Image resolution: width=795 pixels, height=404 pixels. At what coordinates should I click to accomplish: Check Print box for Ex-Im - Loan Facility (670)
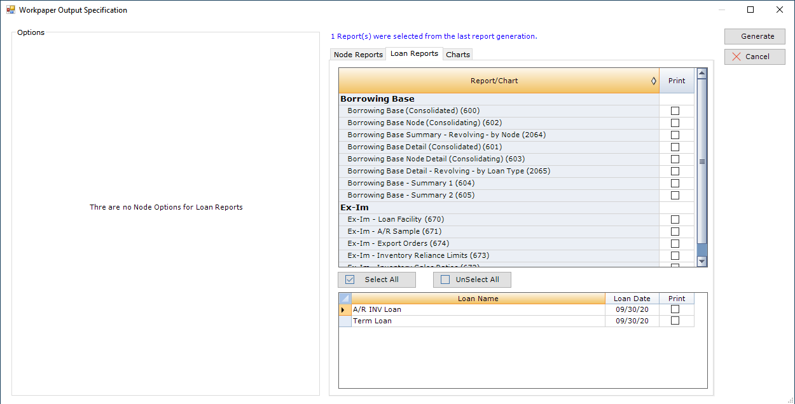tap(675, 220)
